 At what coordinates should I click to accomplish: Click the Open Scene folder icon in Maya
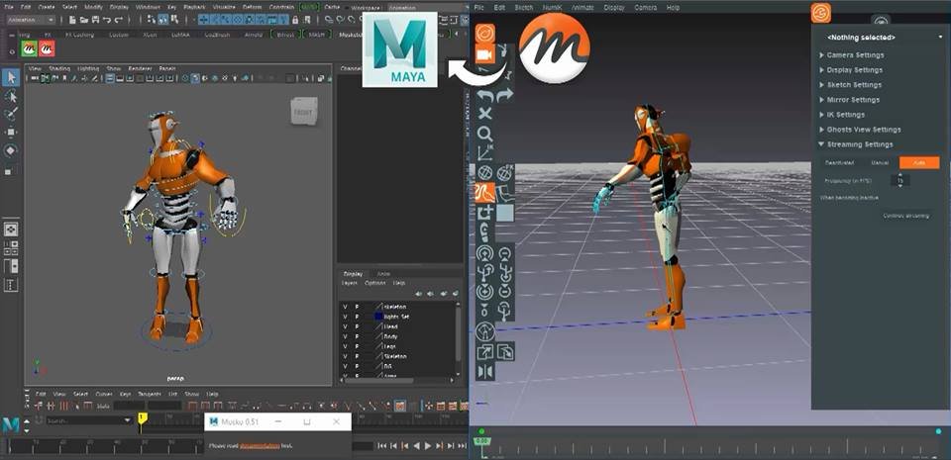84,20
